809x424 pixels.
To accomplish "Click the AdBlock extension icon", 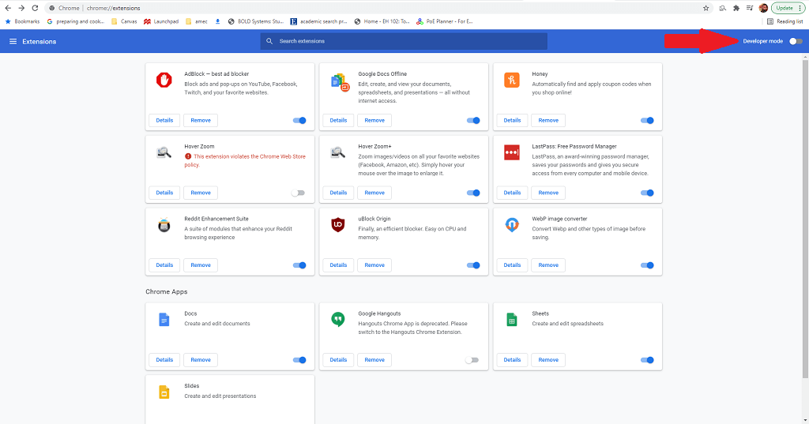I will tap(164, 80).
